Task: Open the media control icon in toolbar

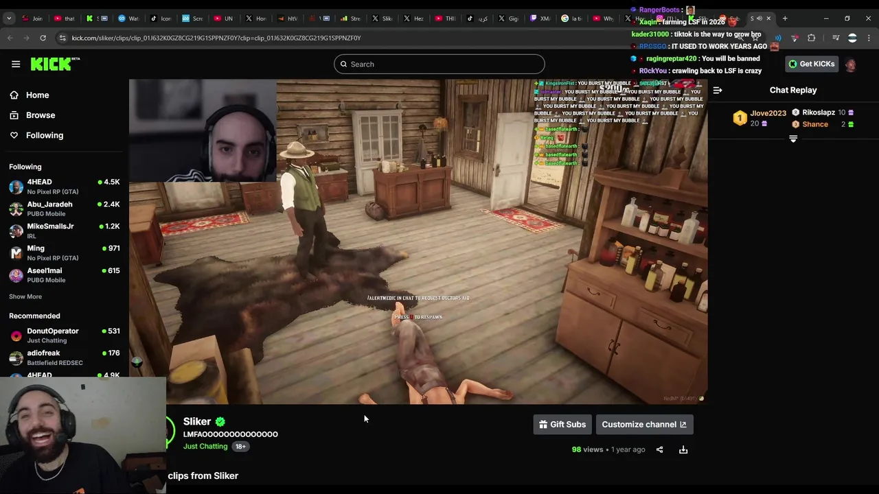Action: (835, 38)
